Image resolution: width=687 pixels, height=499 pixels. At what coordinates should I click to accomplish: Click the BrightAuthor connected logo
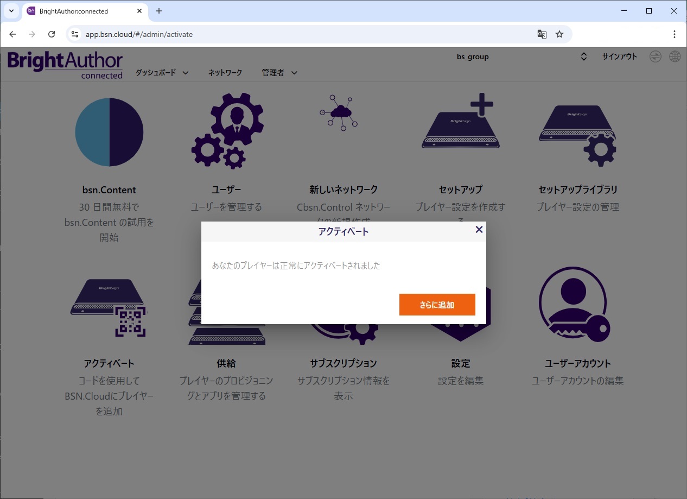(65, 65)
